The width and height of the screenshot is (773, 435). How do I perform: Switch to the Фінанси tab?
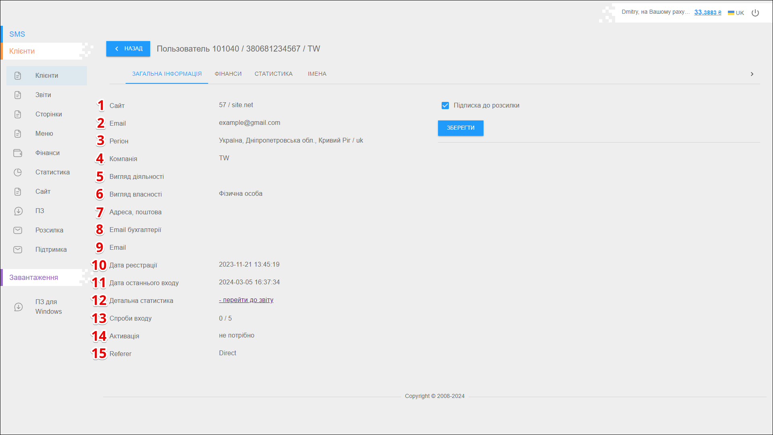pos(228,74)
